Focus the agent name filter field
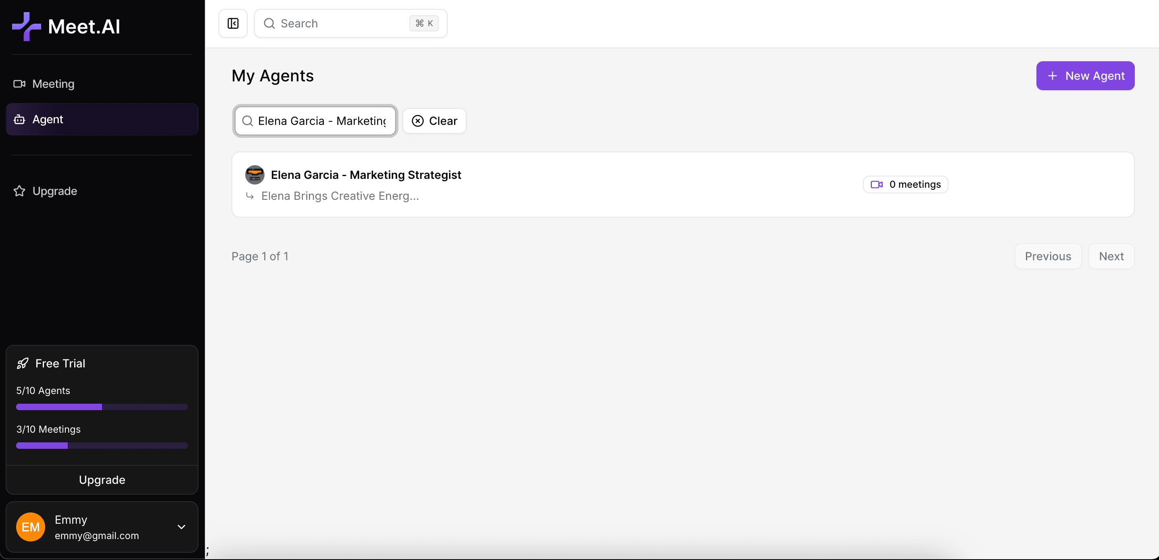The width and height of the screenshot is (1159, 560). 321,121
